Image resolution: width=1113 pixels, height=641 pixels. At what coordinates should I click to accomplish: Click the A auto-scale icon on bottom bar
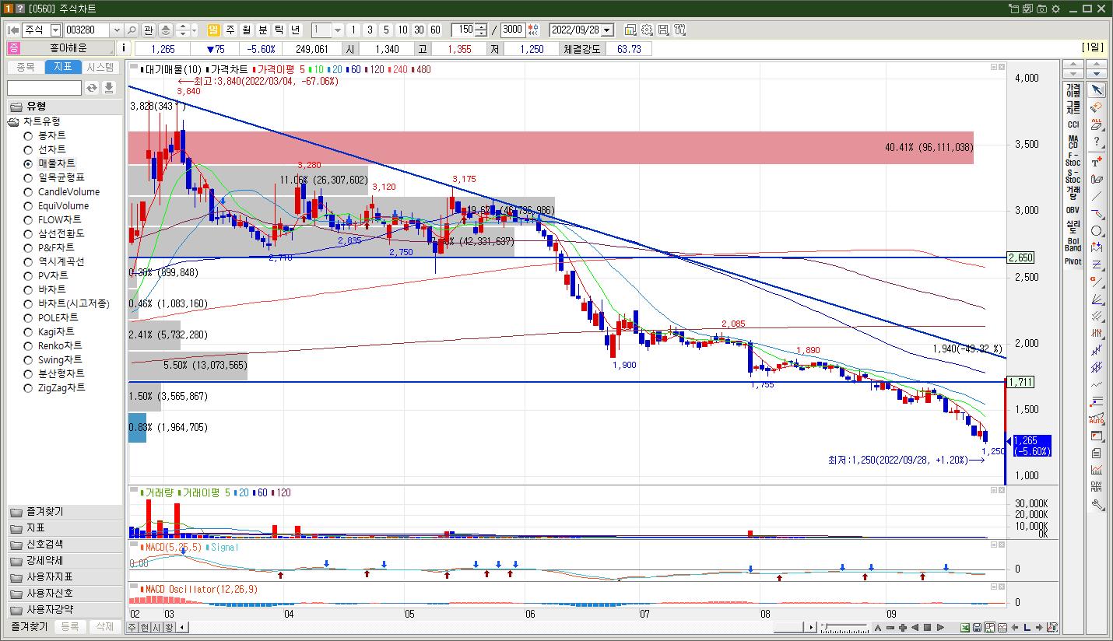tap(878, 628)
